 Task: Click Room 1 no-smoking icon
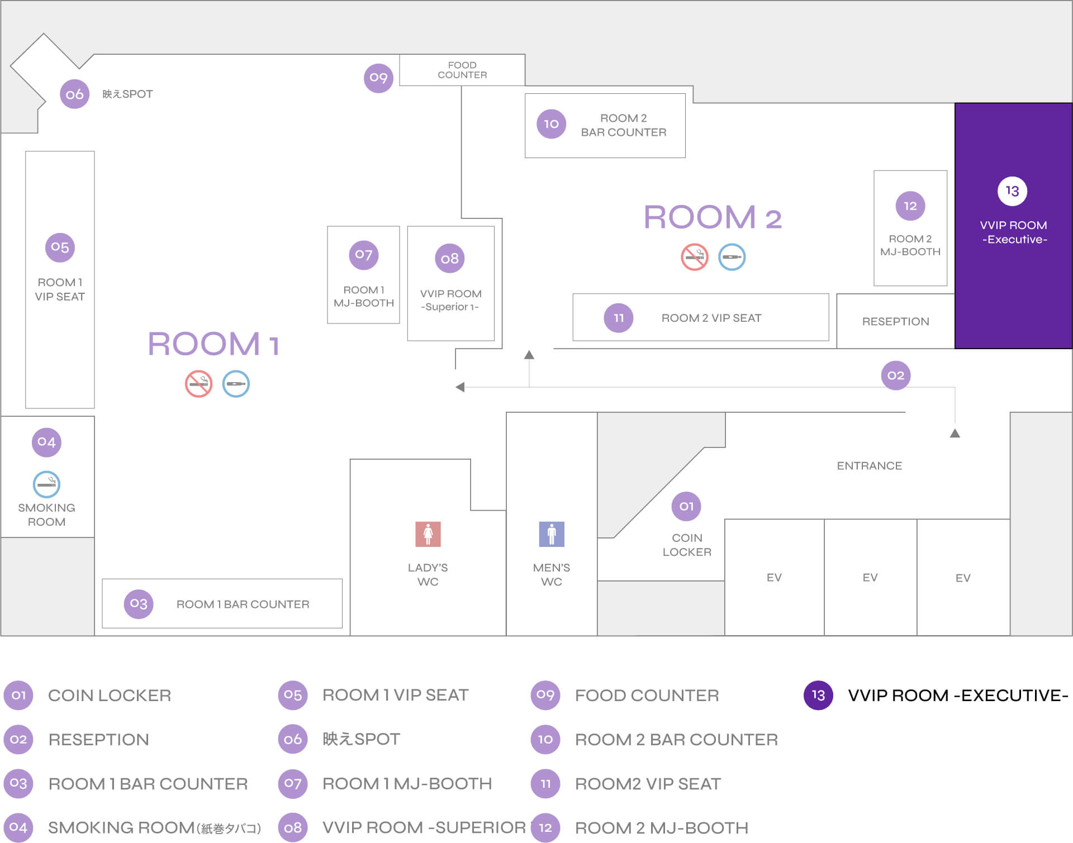click(x=198, y=384)
